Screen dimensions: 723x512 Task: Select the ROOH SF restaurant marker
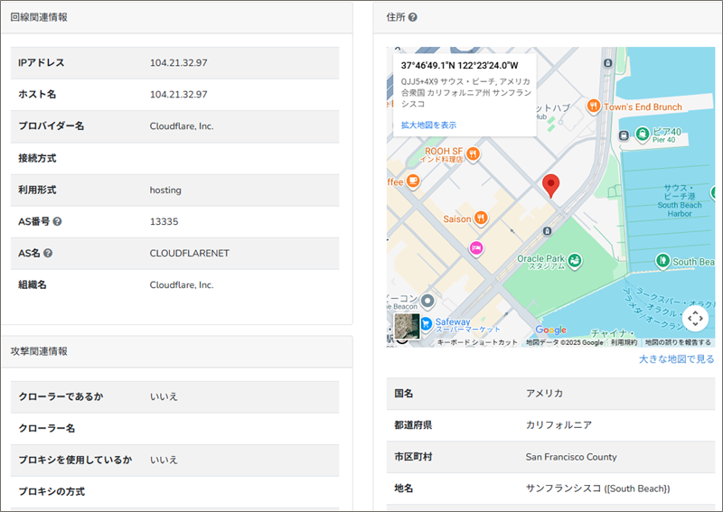[473, 154]
